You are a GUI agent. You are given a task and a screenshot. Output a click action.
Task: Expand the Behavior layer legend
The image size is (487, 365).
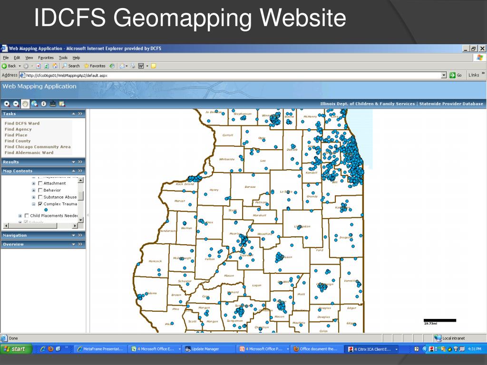coord(33,190)
